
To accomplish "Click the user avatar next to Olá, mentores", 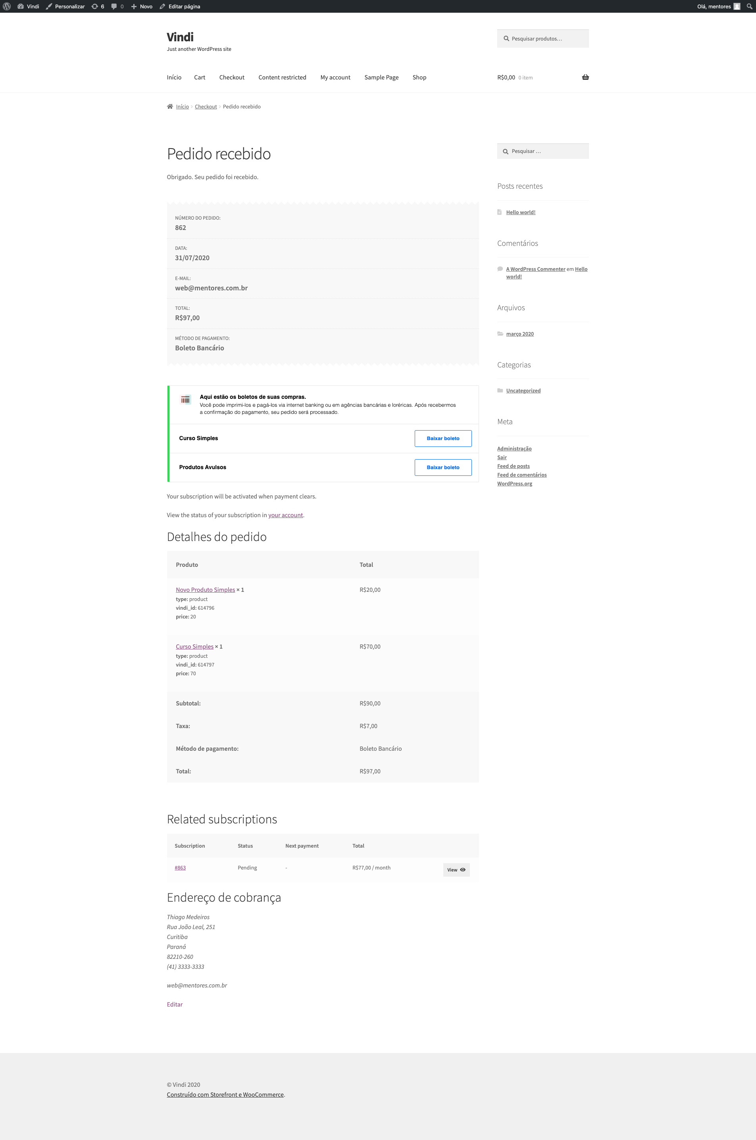I will pyautogui.click(x=737, y=6).
